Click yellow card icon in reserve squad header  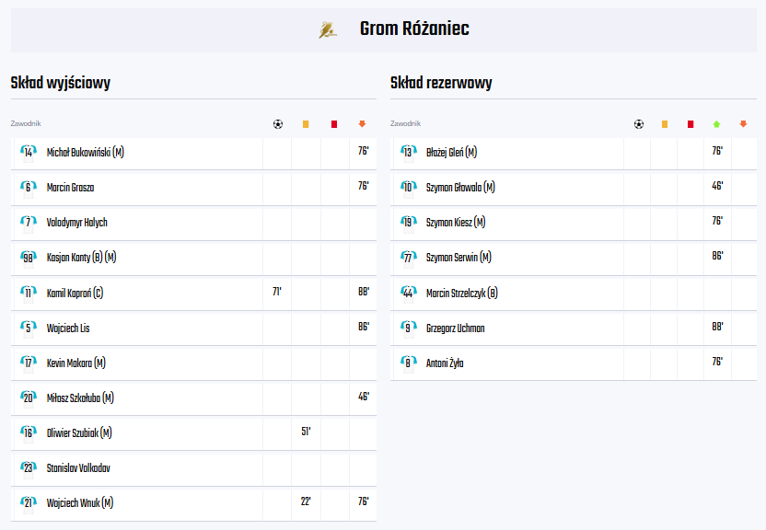pos(665,124)
